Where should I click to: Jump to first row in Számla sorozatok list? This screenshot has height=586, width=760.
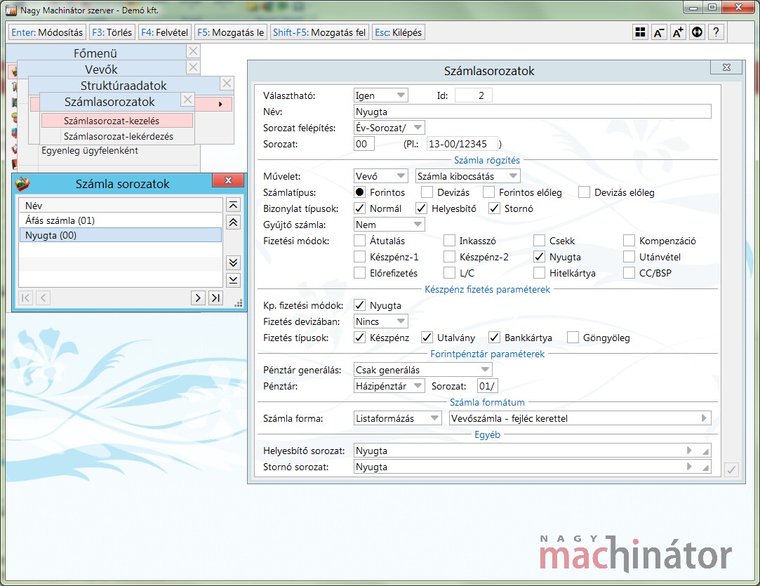[x=234, y=205]
